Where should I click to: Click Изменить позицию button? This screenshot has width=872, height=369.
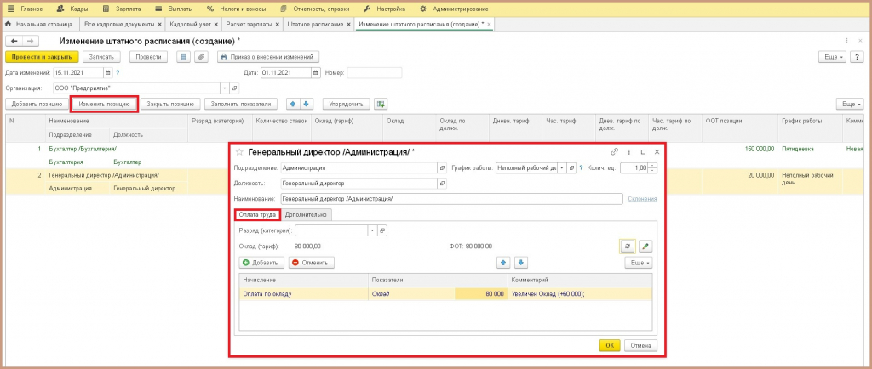[x=105, y=104]
